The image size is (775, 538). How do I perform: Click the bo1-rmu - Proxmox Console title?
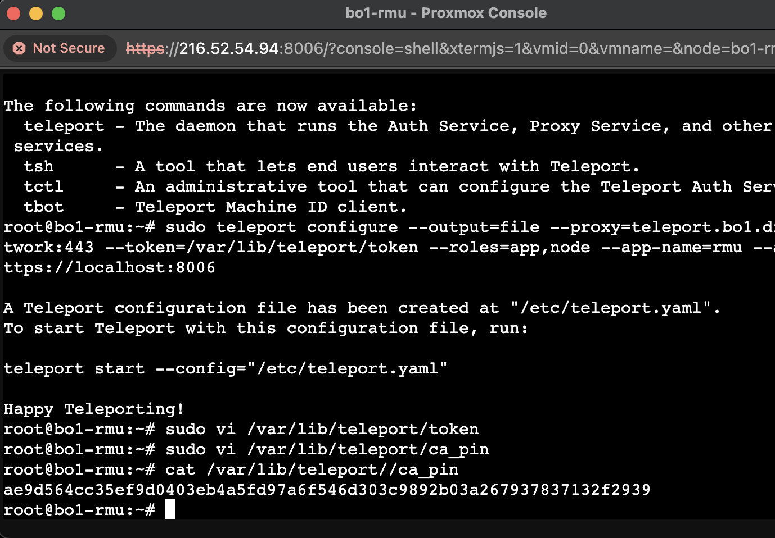(x=446, y=13)
